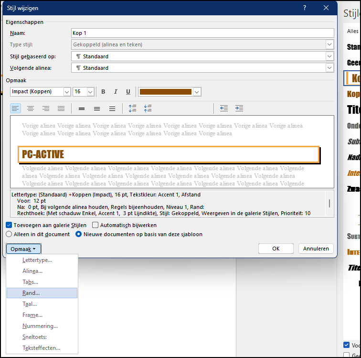Click the Annuleren button
361x358 pixels.
coord(316,249)
